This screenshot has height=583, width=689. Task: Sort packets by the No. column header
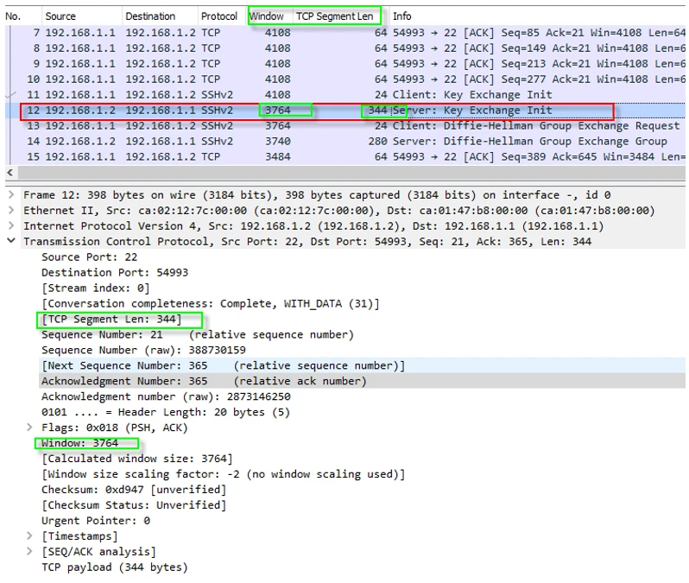click(13, 16)
